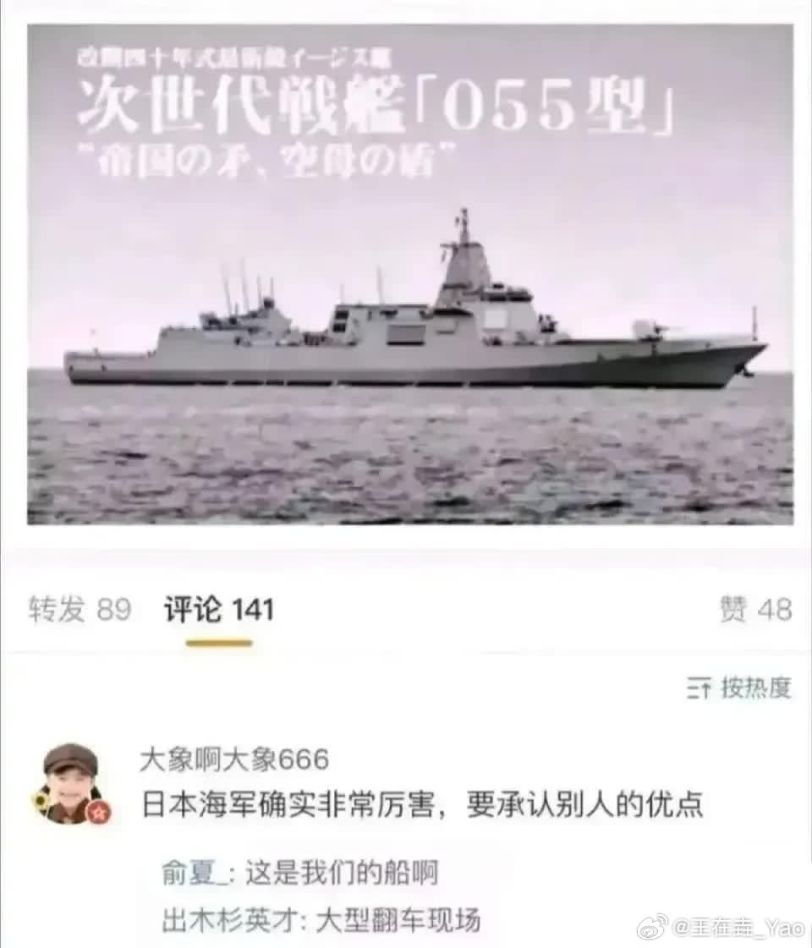Viewport: 812px width, 948px height.
Task: Open reply 这是我们的船啊
Action: point(341,873)
